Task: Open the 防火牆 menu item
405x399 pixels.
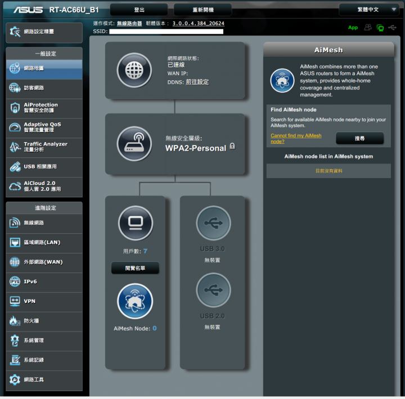Action: 44,321
